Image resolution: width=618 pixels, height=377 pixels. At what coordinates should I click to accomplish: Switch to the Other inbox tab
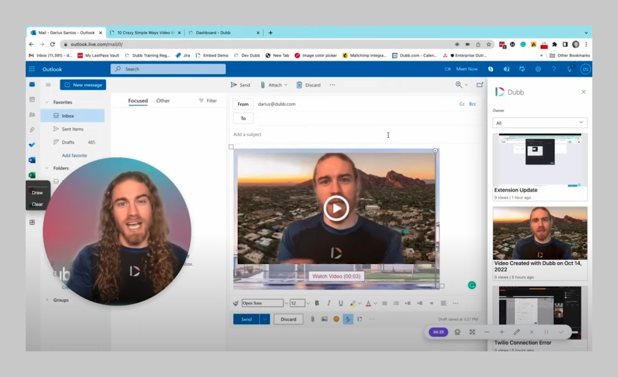pos(163,101)
